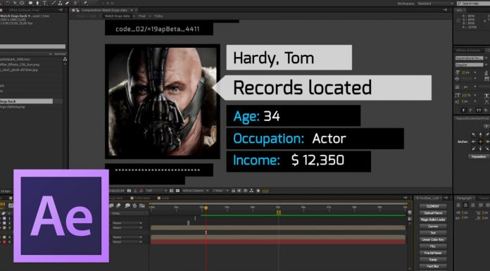Click the red label swatch of layer 5

tap(4, 241)
